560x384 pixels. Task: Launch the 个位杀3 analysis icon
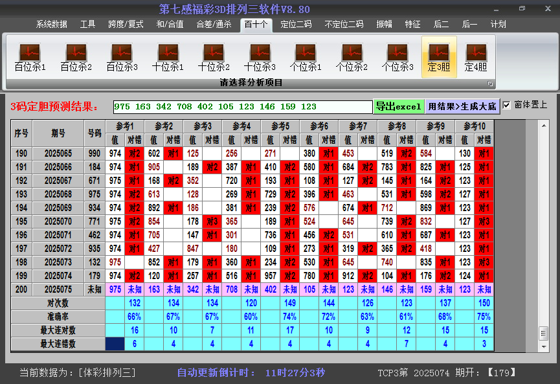click(397, 57)
